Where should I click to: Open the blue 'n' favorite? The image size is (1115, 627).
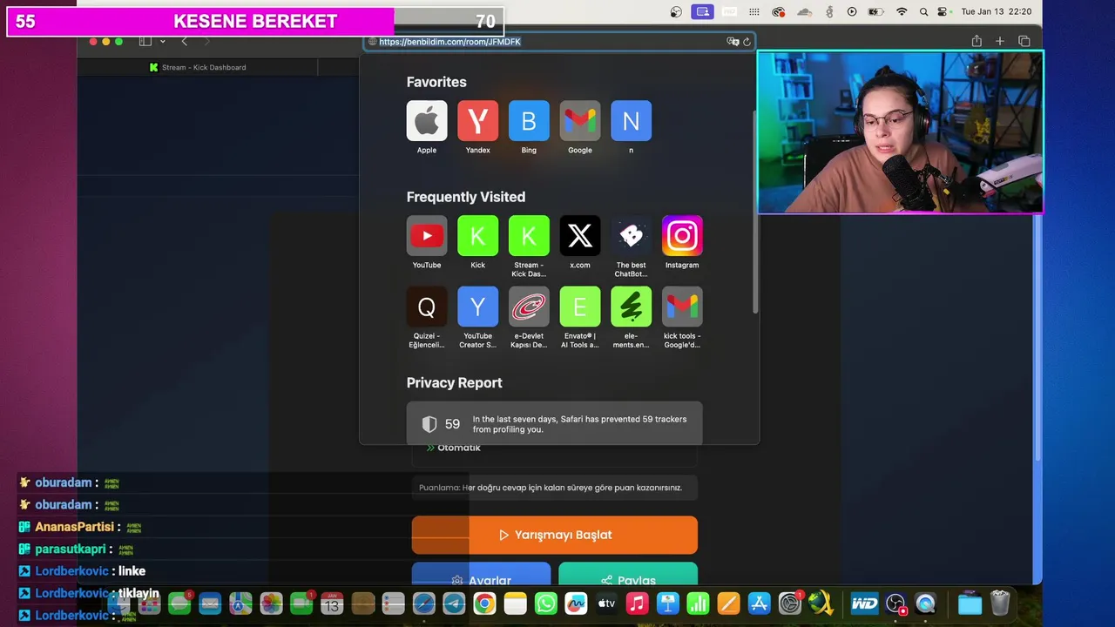coord(631,121)
